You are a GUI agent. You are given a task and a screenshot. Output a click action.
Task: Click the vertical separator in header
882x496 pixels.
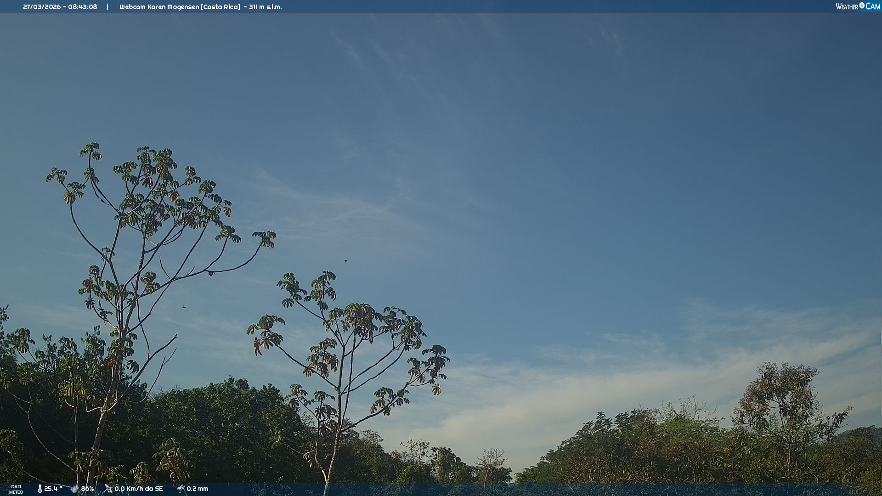(x=107, y=7)
